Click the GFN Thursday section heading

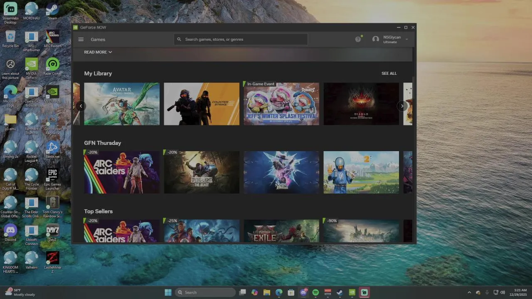103,143
